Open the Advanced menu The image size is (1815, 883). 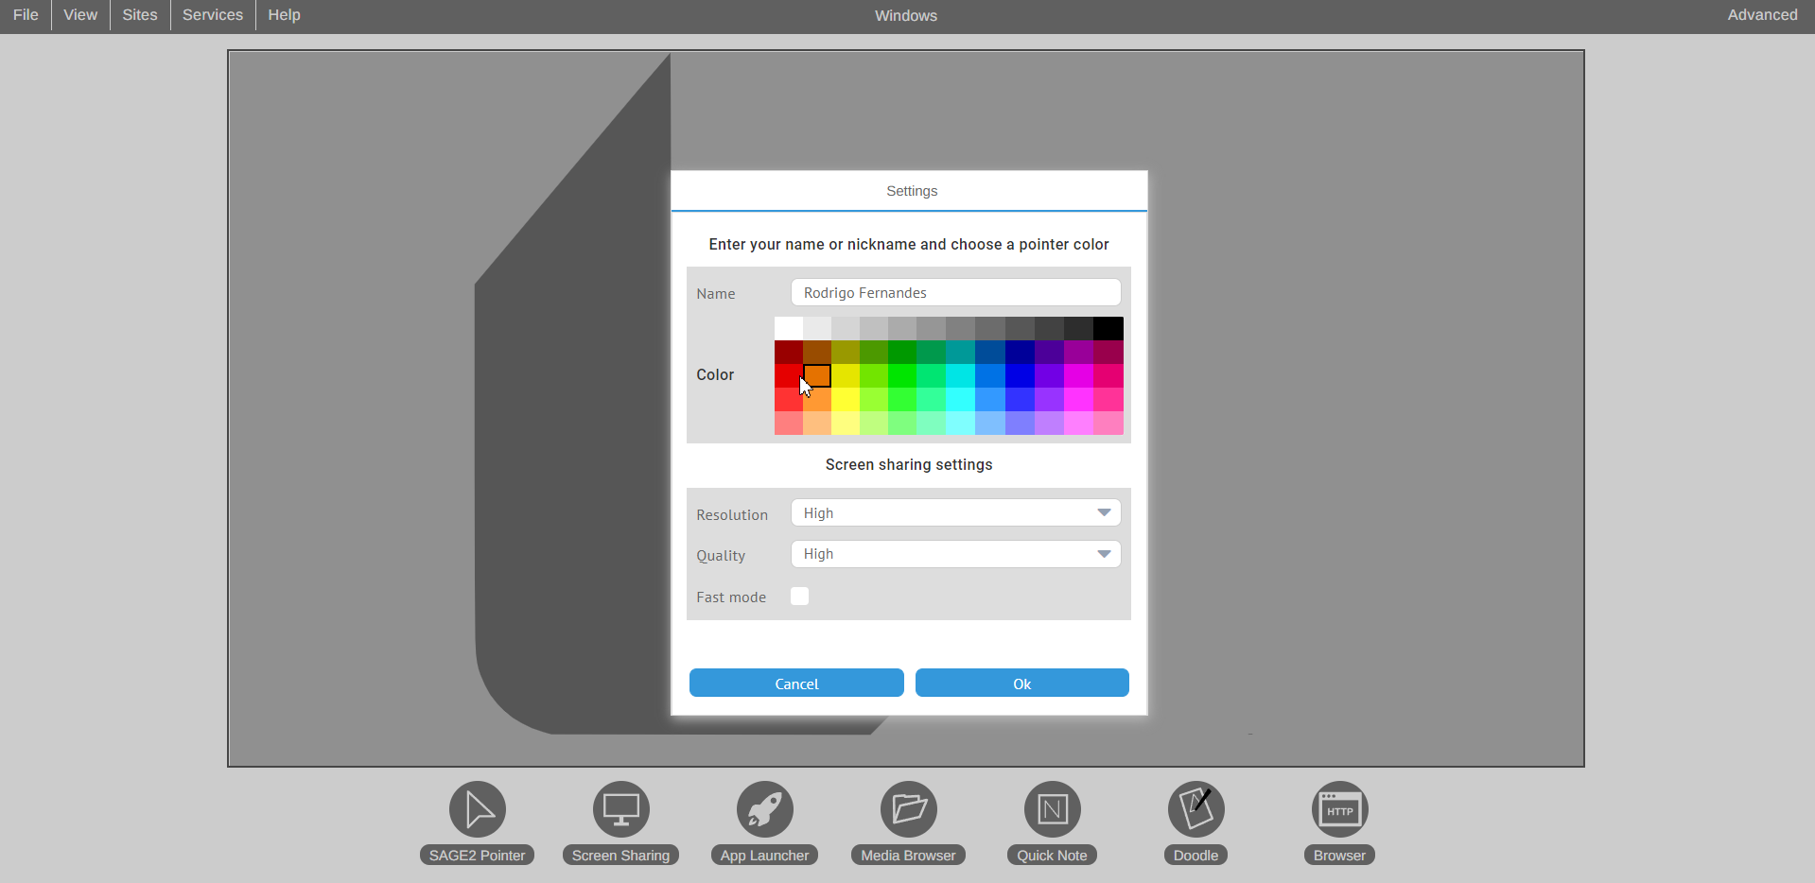point(1762,15)
